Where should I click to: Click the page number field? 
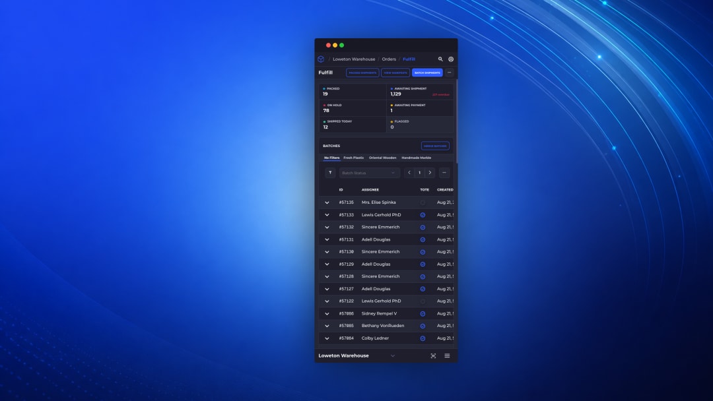(419, 173)
